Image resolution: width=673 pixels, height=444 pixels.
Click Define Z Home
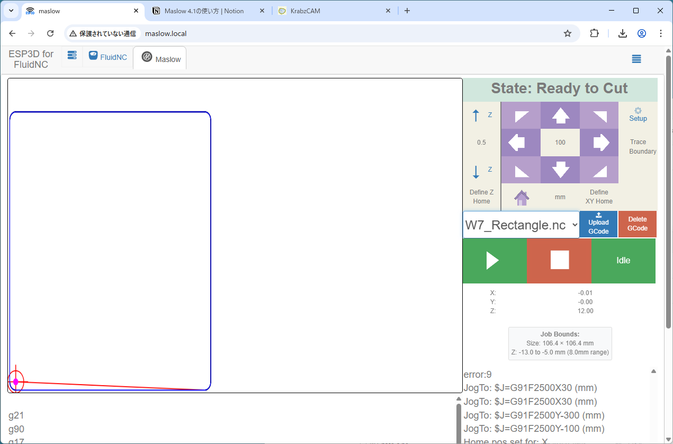(481, 197)
